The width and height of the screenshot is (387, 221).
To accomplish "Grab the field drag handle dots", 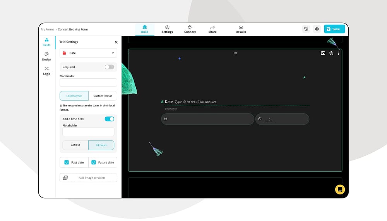I will [235, 53].
